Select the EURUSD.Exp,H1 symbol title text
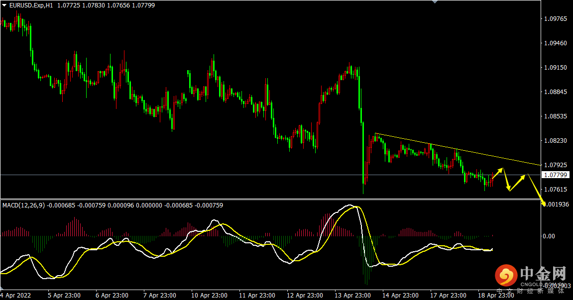573x300 pixels. (x=31, y=5)
